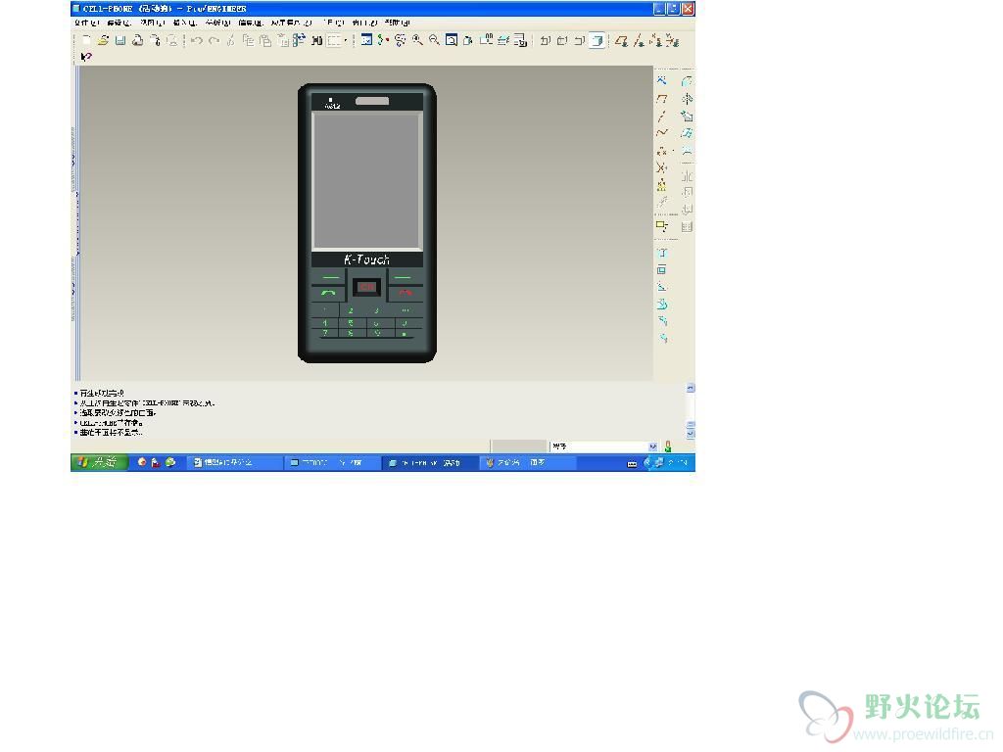1003x752 pixels.
Task: Click the Refit to screen icon
Action: coord(452,40)
